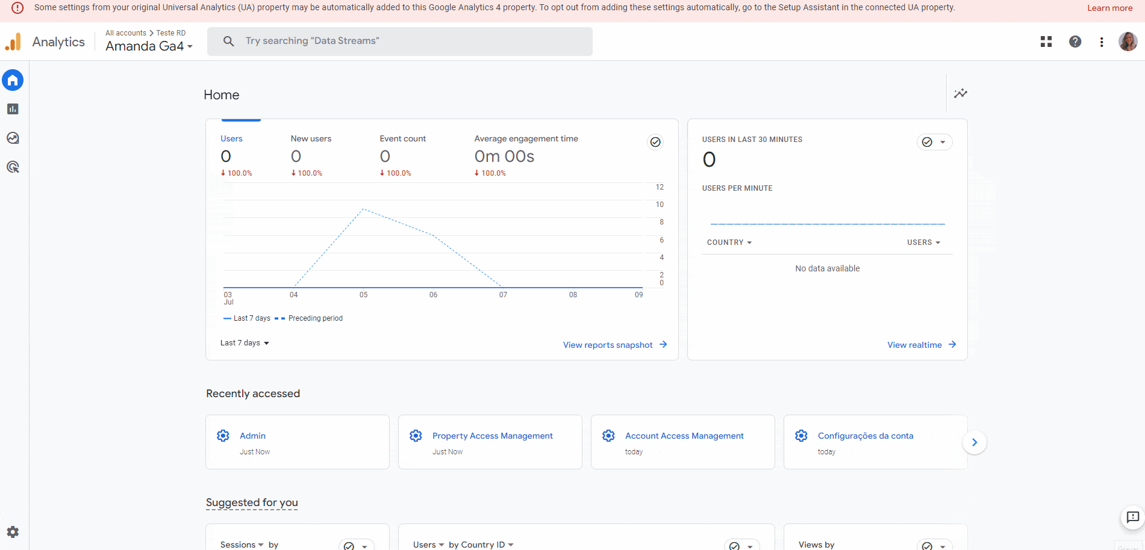Open View reports snapshot link
The width and height of the screenshot is (1145, 550).
(x=615, y=345)
